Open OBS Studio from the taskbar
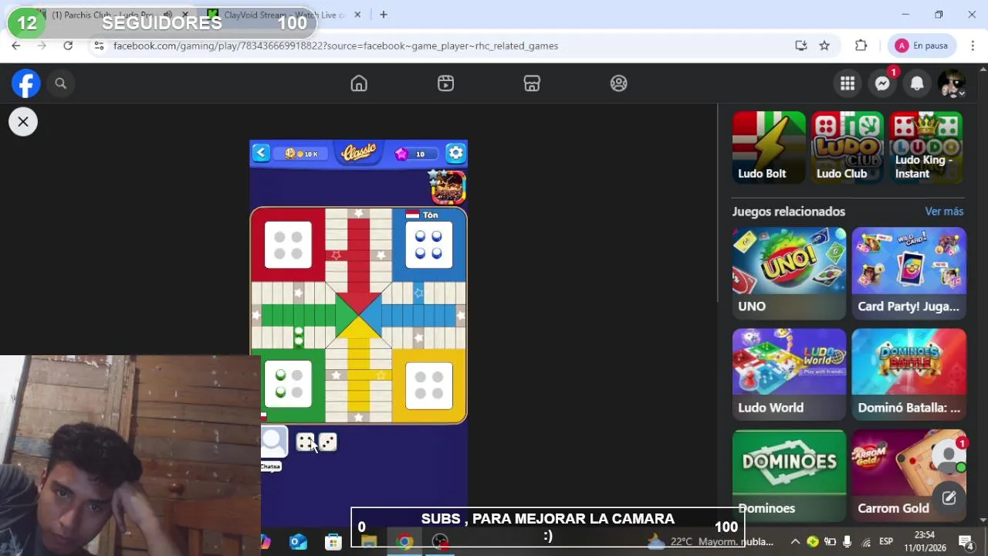Viewport: 988px width, 556px height. (440, 542)
